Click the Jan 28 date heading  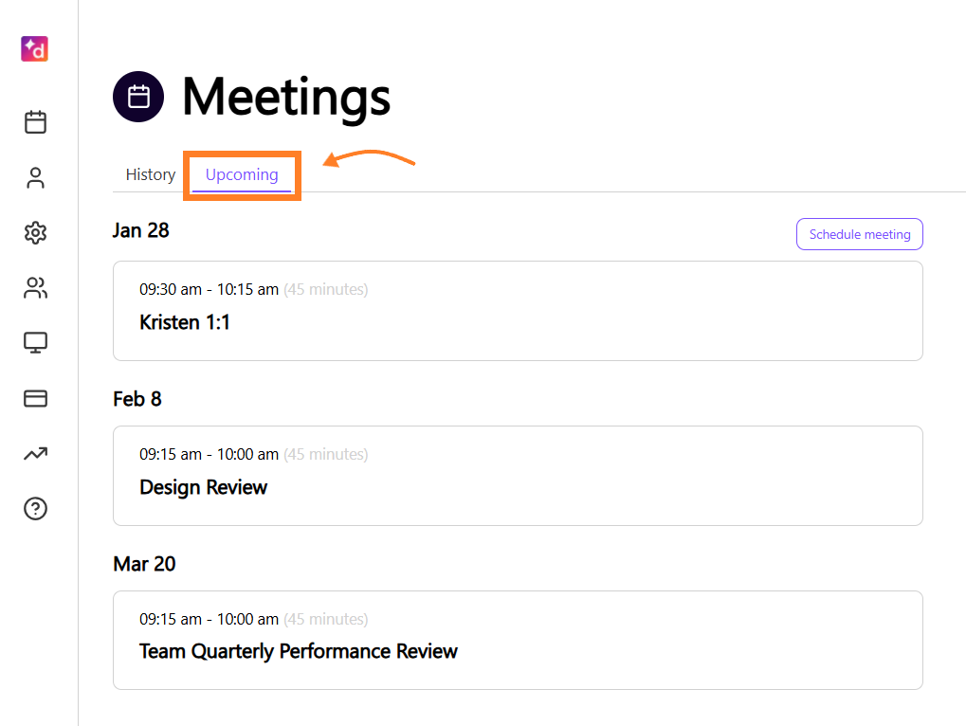pyautogui.click(x=140, y=230)
